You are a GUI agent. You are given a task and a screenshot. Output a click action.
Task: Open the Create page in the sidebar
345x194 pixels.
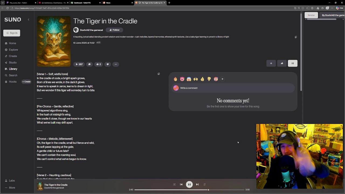(x=11, y=56)
